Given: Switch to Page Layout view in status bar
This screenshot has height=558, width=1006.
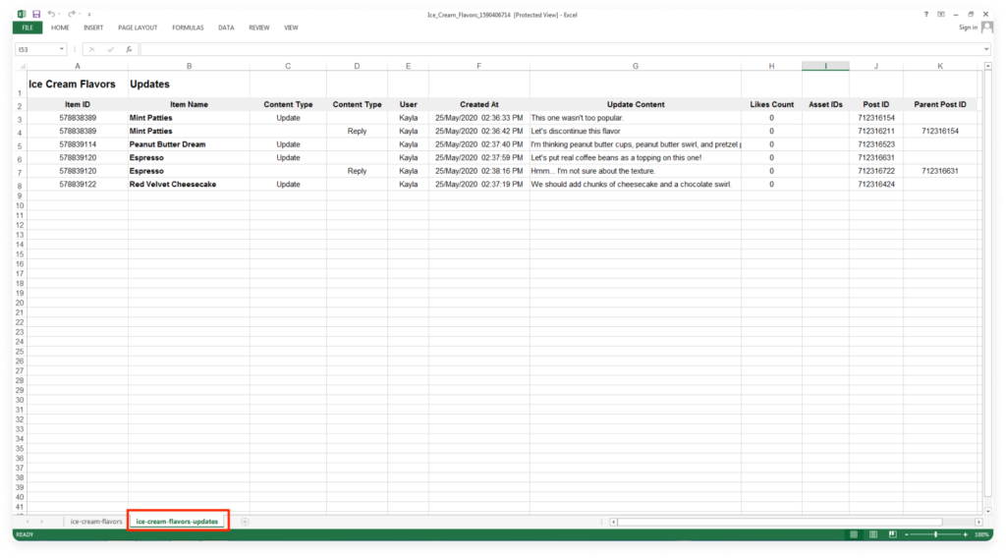Looking at the screenshot, I should pos(873,534).
